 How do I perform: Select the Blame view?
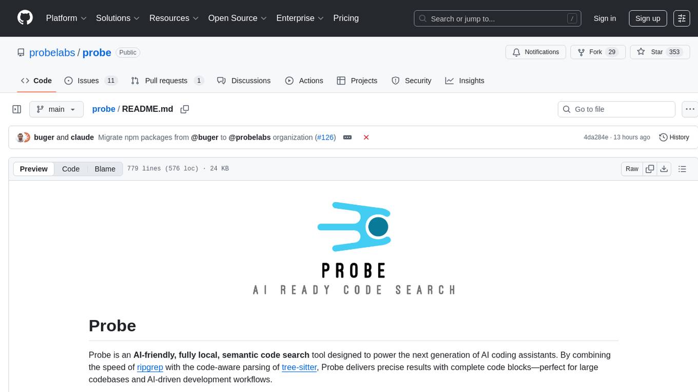pyautogui.click(x=105, y=169)
